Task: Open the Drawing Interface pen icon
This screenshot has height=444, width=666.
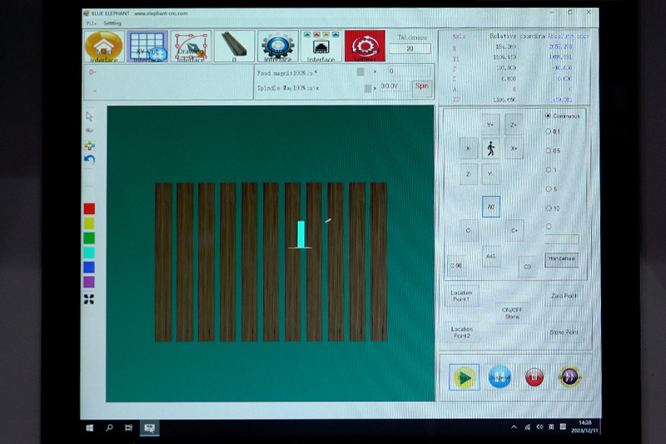Action: 191,47
